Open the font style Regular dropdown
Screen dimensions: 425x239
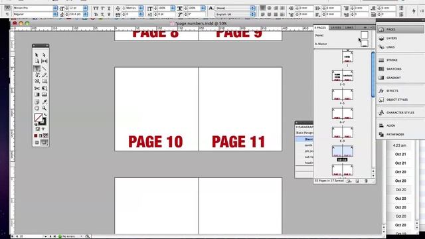tap(55, 14)
